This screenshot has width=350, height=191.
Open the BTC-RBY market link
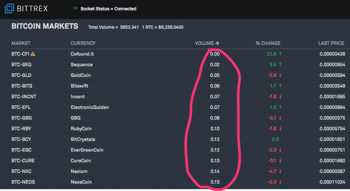tap(21, 128)
